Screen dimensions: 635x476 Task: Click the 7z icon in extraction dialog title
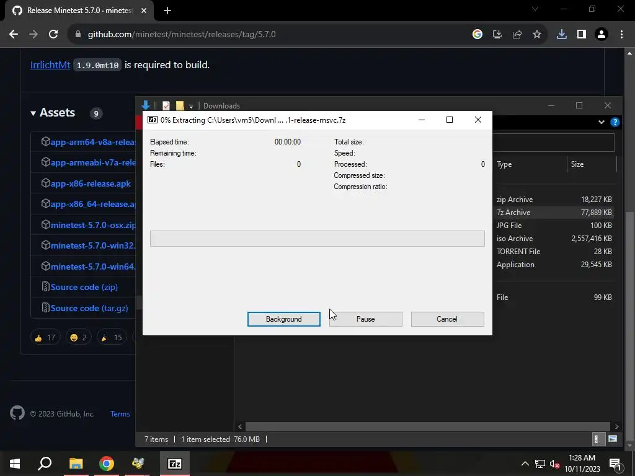pyautogui.click(x=153, y=120)
